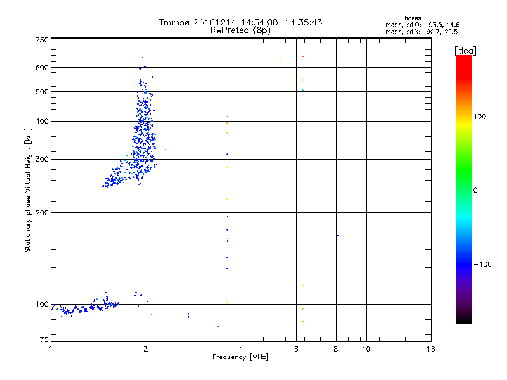507x380 pixels.
Task: Click the y-axis tick label '300'
Action: tap(42, 159)
